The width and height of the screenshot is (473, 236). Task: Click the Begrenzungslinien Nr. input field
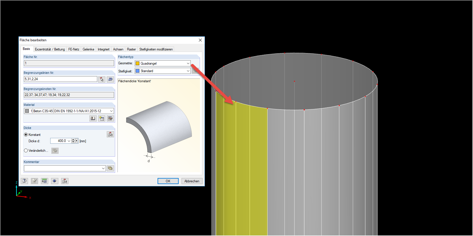(x=61, y=79)
